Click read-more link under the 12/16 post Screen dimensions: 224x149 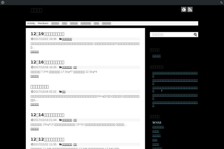pos(35,76)
